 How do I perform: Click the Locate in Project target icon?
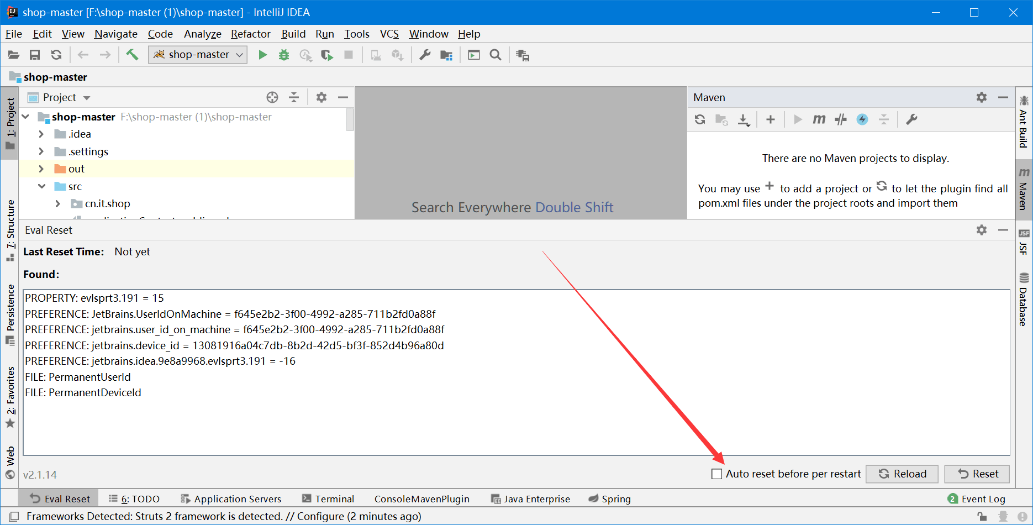click(x=272, y=97)
